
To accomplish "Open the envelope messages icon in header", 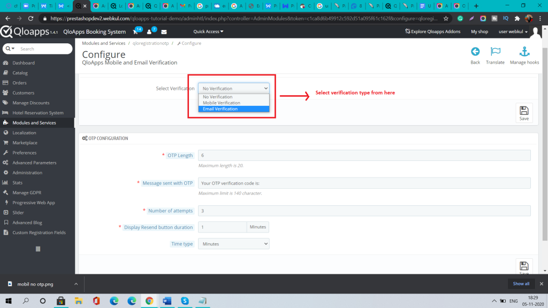I will point(164,32).
